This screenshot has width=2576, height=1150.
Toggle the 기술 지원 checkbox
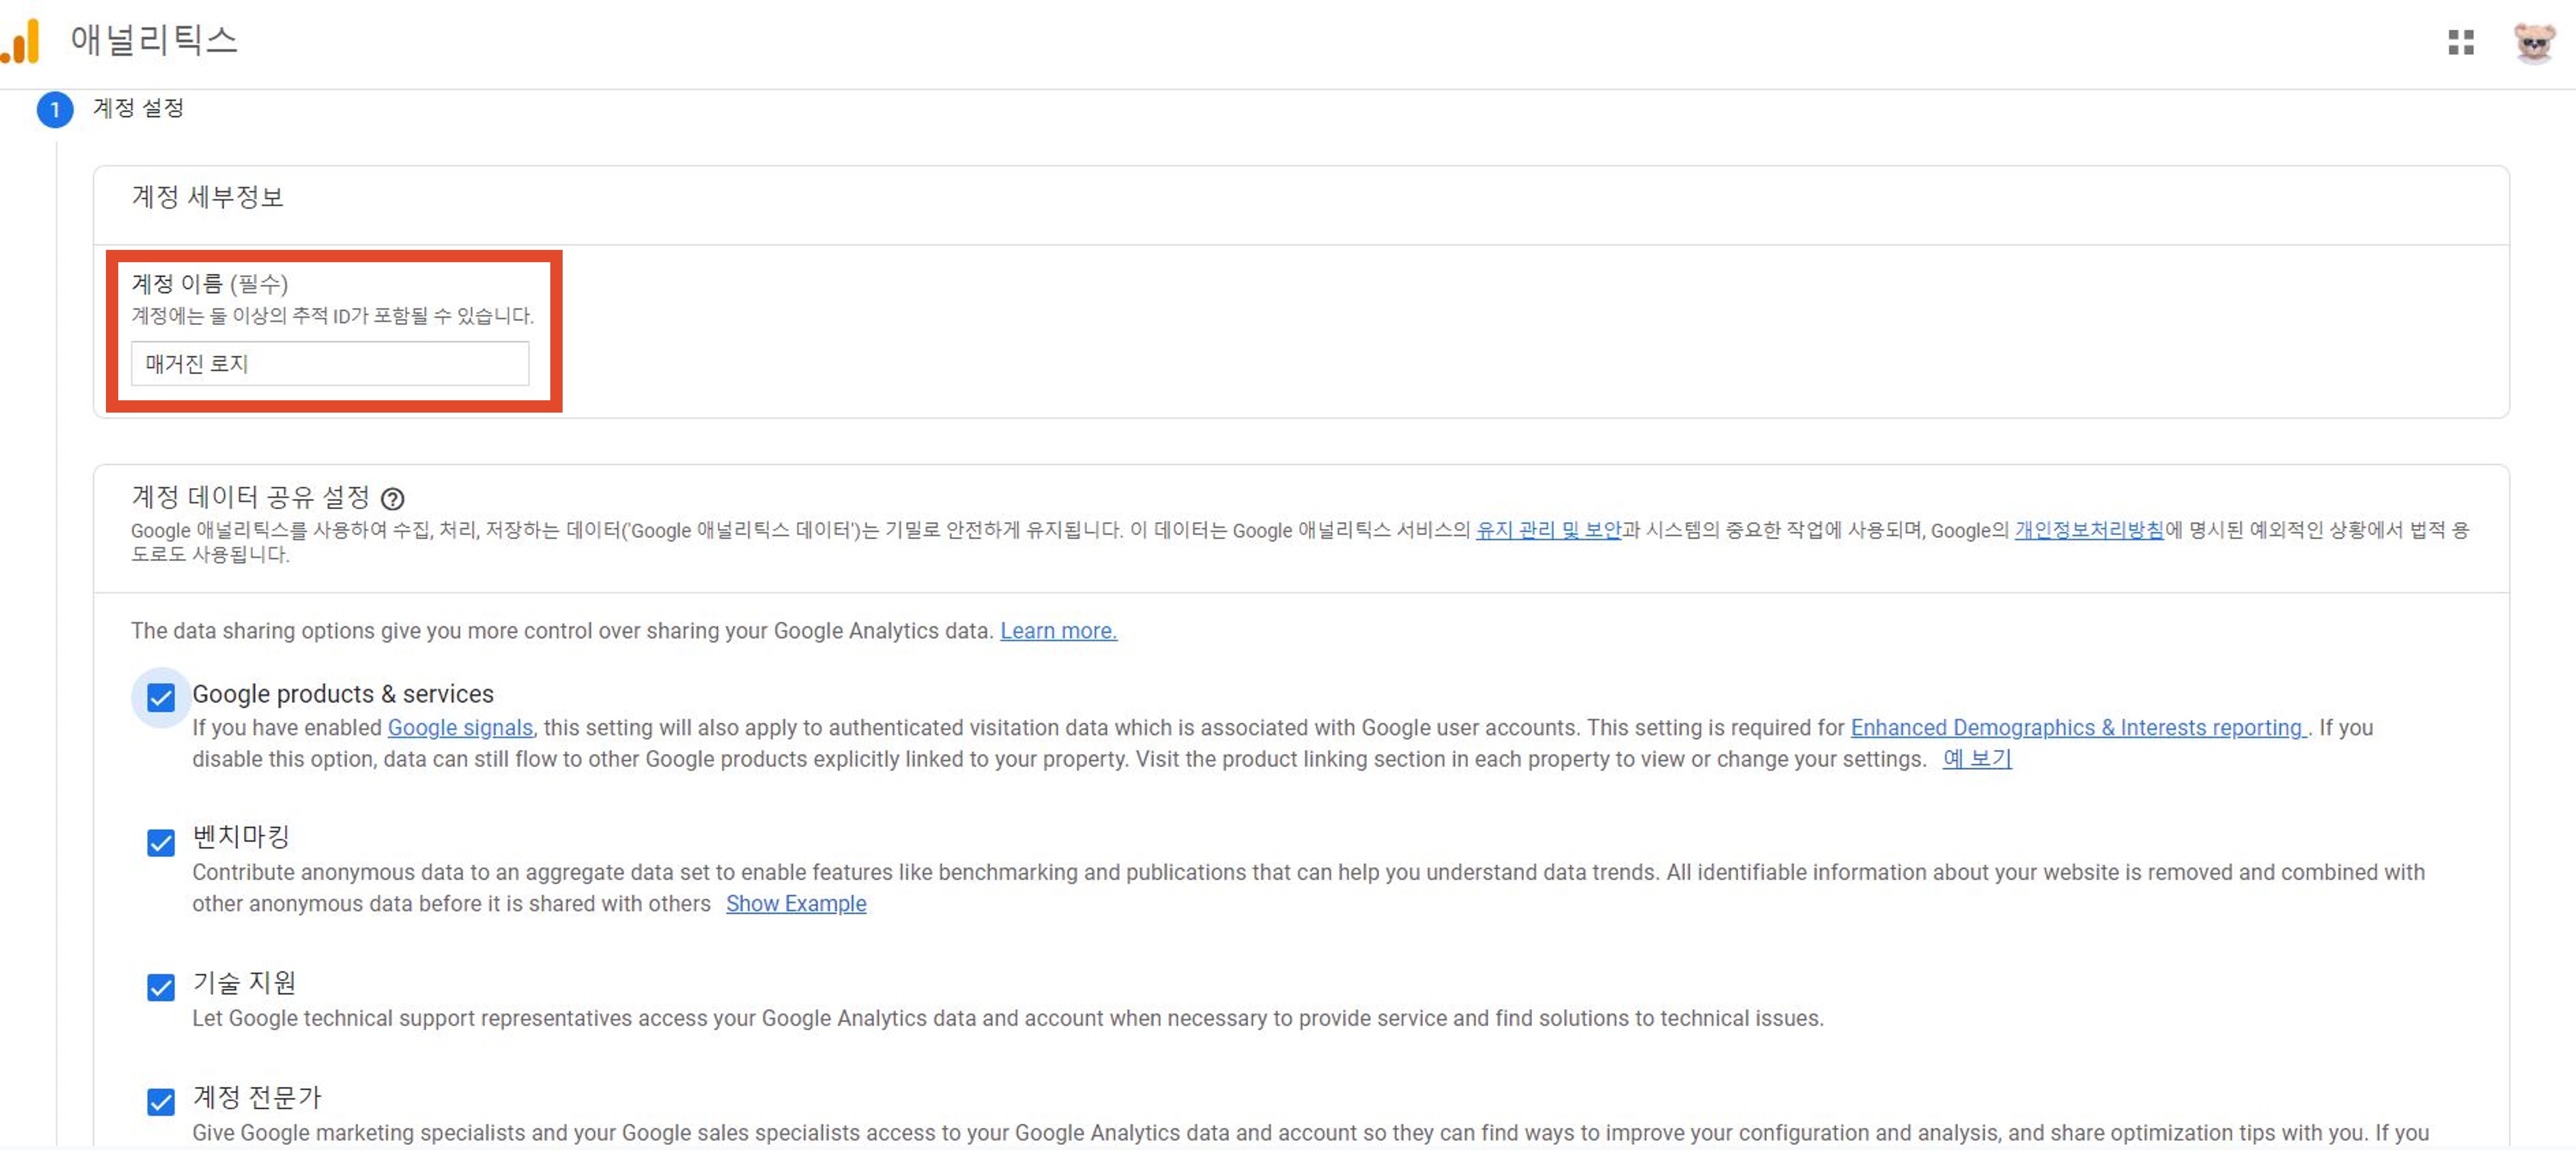pos(161,987)
